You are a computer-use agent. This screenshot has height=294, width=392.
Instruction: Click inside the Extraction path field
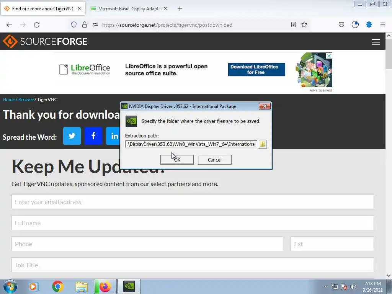[191, 144]
